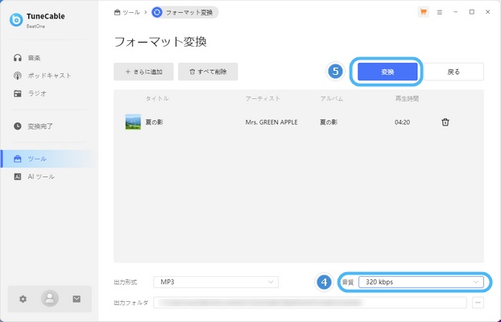Start conversion with 変換 button
Image resolution: width=501 pixels, height=322 pixels.
(387, 72)
